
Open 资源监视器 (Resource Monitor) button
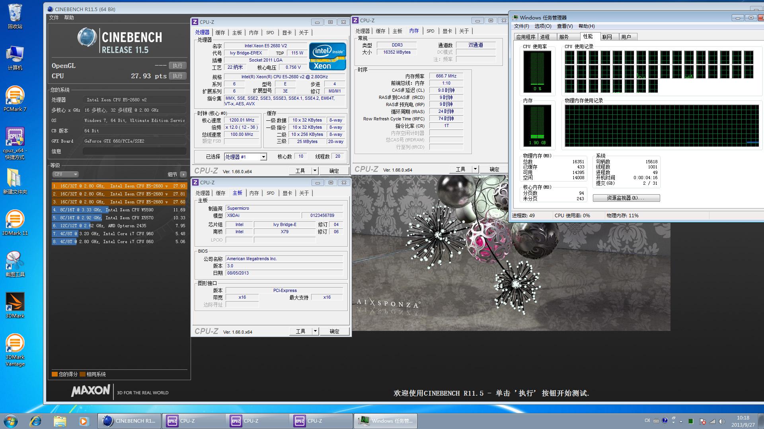point(626,198)
